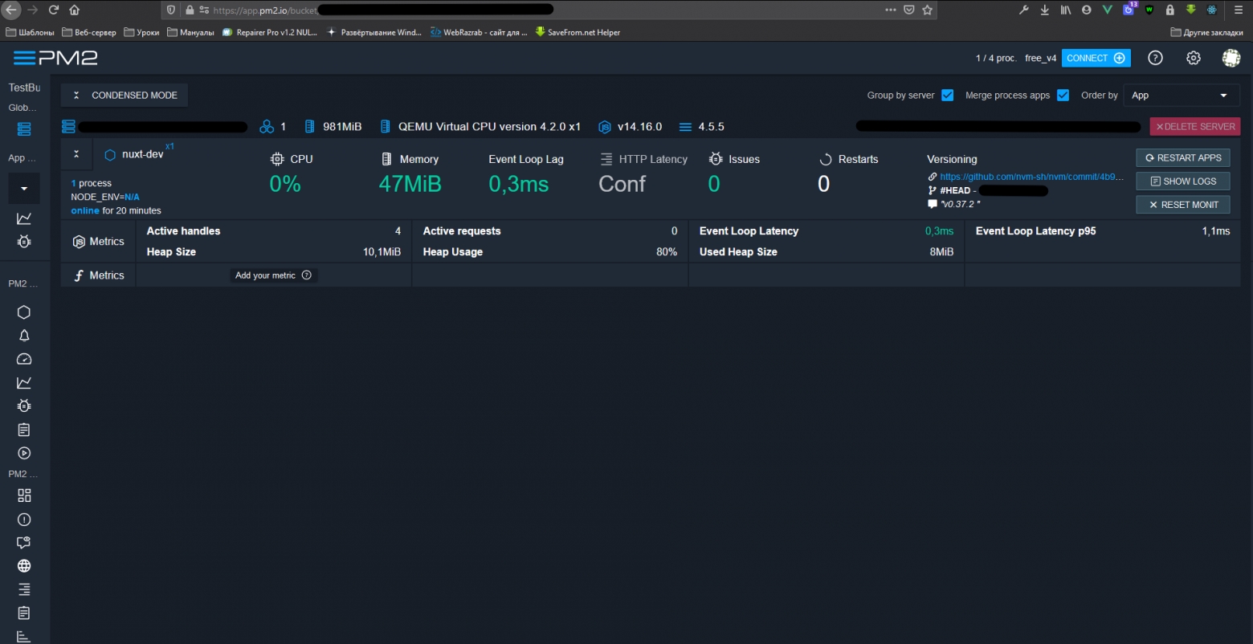Viewport: 1253px width, 644px height.
Task: Expand the sidebar dropdown arrow under App
Action: point(24,189)
